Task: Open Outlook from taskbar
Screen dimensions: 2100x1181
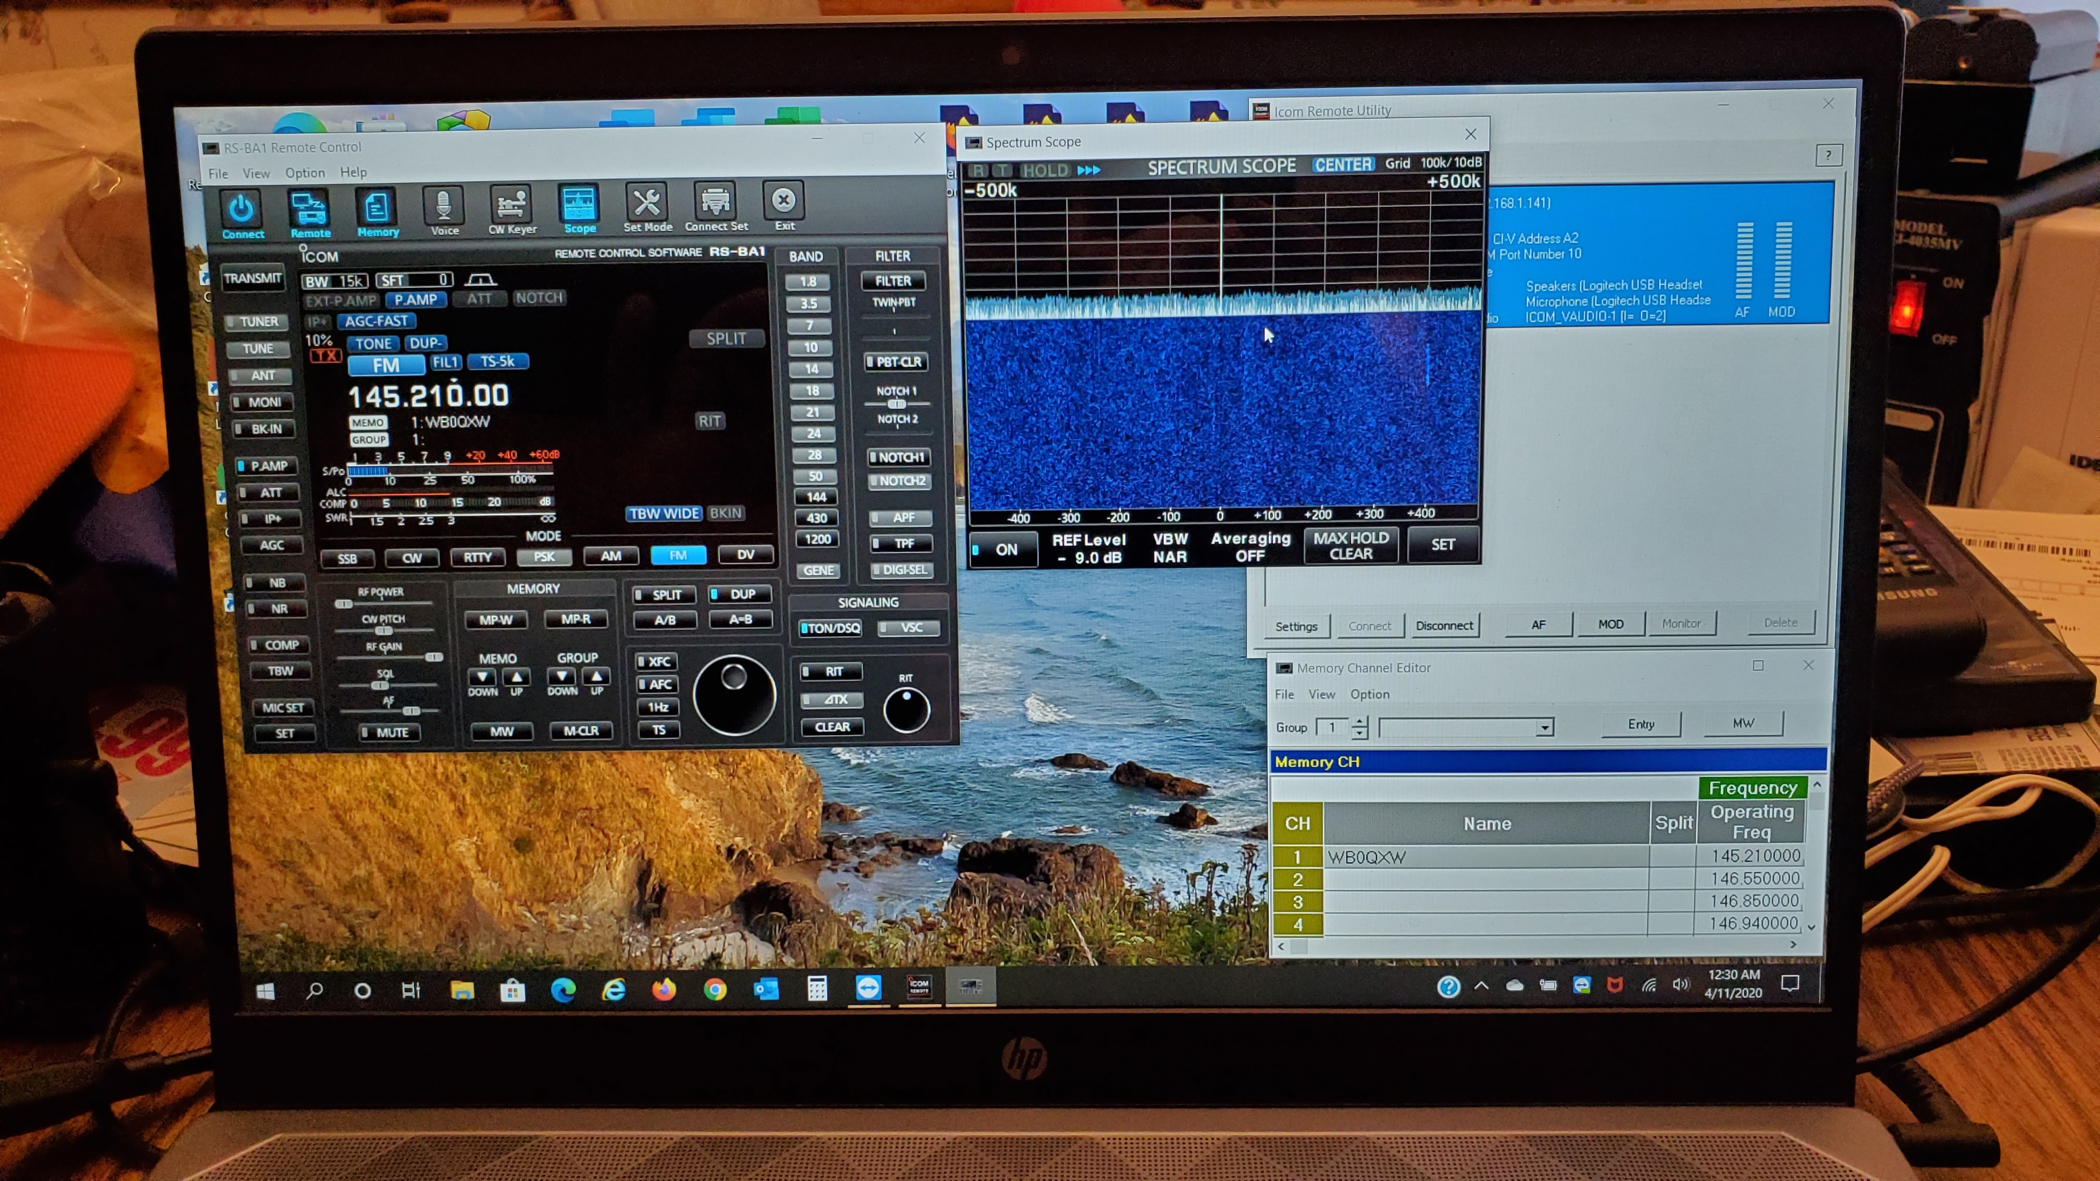Action: point(766,989)
